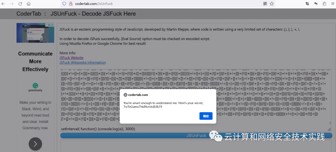Click the textarea vertical scrollbar
Screen dimensions: 336x152
330,123
